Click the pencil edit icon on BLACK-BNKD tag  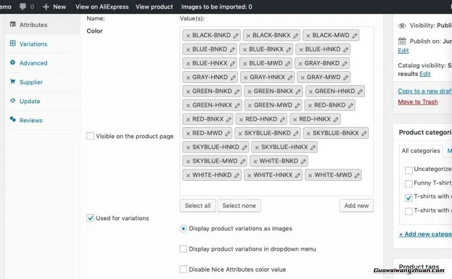236,36
